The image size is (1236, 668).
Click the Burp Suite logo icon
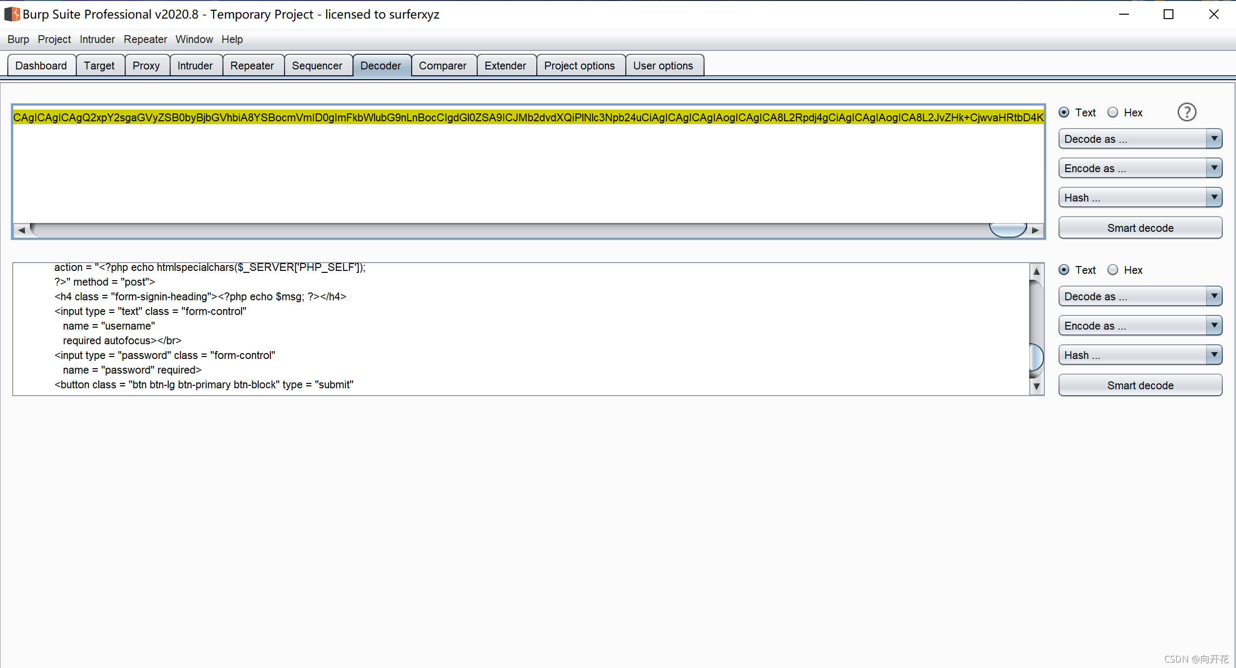click(x=12, y=14)
